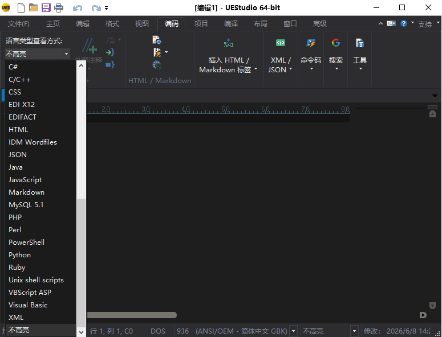Click the green XML code icon
This screenshot has height=337, width=442.
coord(281,43)
